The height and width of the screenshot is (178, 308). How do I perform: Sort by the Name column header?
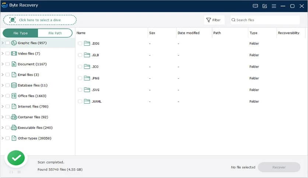pos(81,33)
